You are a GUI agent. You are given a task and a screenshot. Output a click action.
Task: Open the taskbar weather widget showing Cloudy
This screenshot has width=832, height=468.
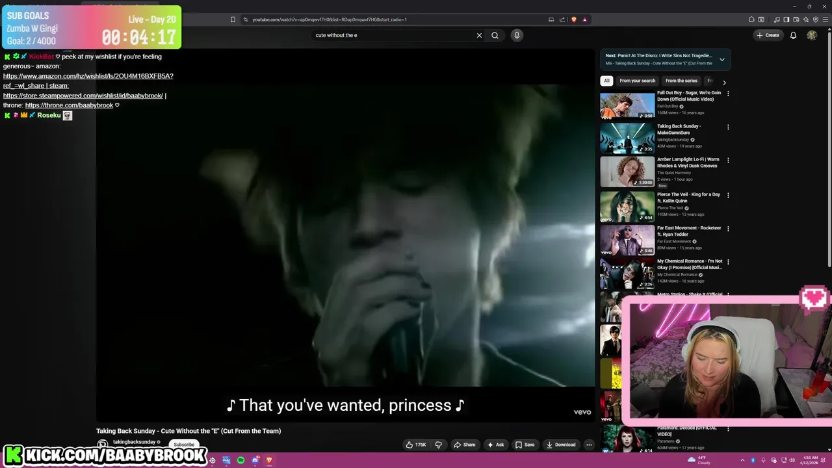[699, 460]
